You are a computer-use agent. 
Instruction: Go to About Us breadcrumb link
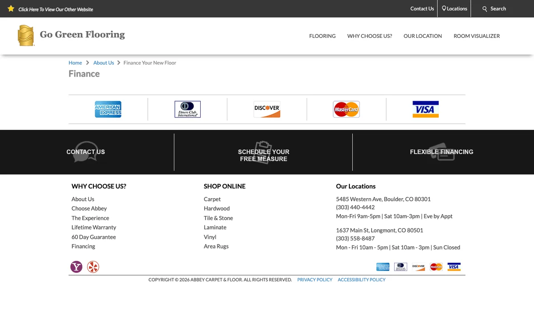click(x=104, y=63)
